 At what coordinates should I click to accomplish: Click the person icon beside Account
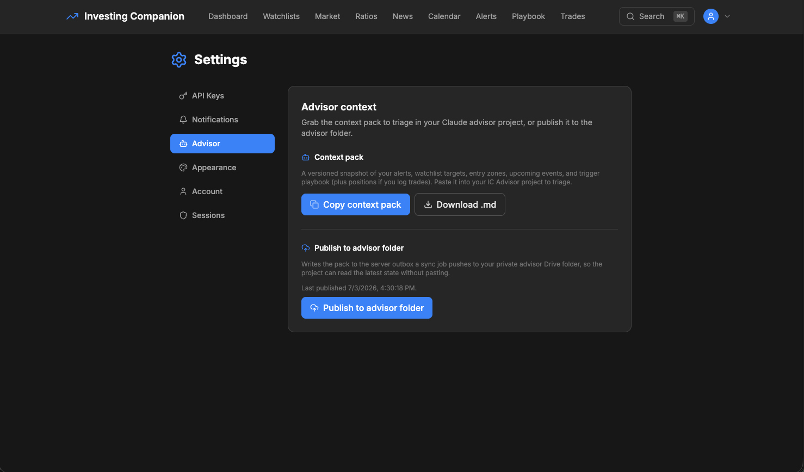pos(183,191)
